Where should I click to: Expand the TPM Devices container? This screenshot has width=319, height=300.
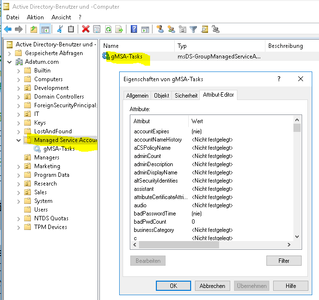[x=18, y=228]
